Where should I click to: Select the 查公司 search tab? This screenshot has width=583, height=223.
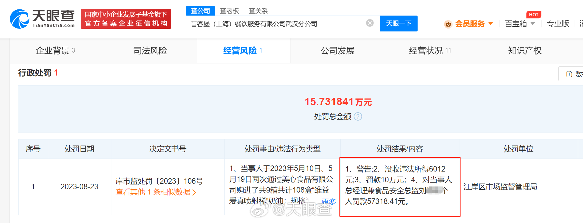tap(200, 11)
